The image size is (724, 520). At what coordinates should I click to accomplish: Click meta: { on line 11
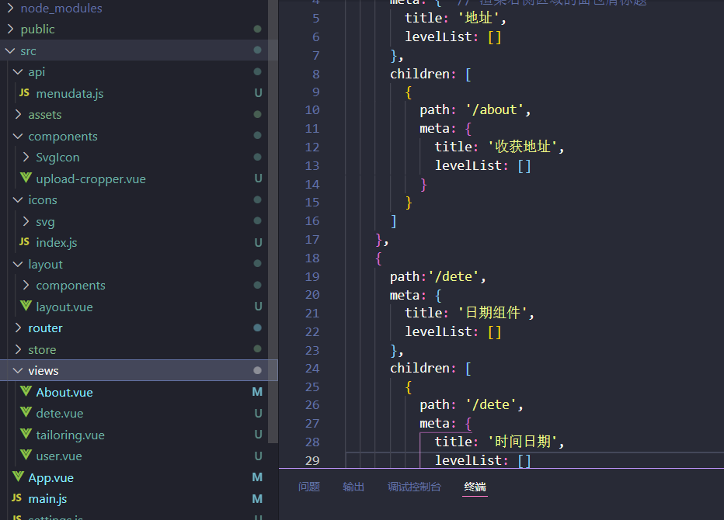click(445, 128)
